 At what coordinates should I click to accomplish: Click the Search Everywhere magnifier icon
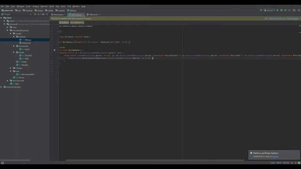click(x=299, y=10)
